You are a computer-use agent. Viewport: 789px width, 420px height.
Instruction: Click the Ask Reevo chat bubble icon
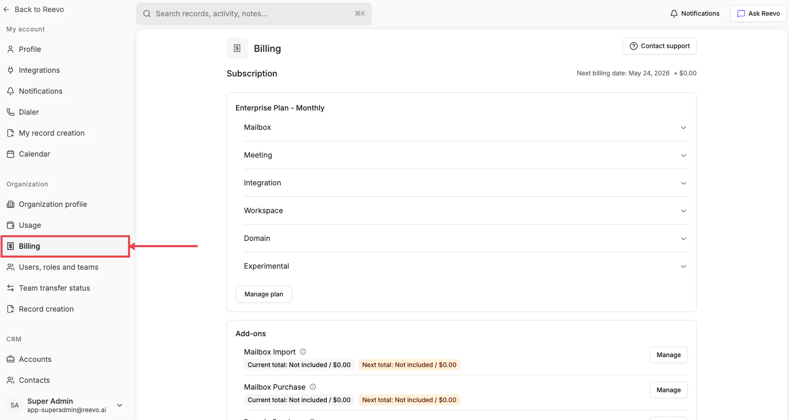pyautogui.click(x=741, y=14)
